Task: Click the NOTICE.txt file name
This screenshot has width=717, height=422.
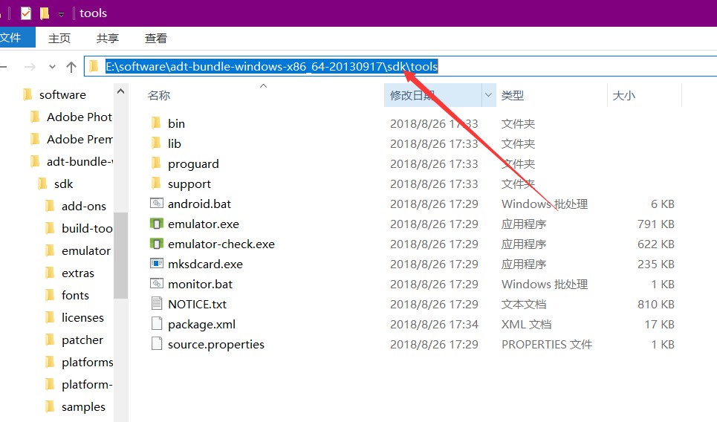Action: (197, 305)
